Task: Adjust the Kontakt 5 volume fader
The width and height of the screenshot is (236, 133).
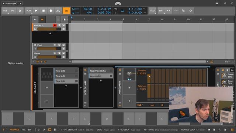Action: pyautogui.click(x=49, y=29)
